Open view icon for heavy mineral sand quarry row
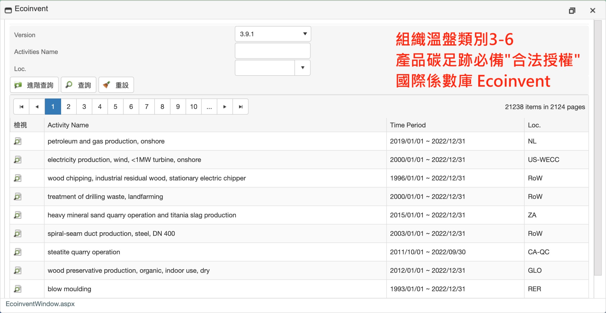Image resolution: width=606 pixels, height=313 pixels. point(18,215)
